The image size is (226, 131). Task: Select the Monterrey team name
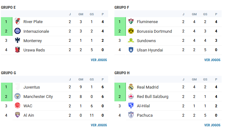point(33,41)
